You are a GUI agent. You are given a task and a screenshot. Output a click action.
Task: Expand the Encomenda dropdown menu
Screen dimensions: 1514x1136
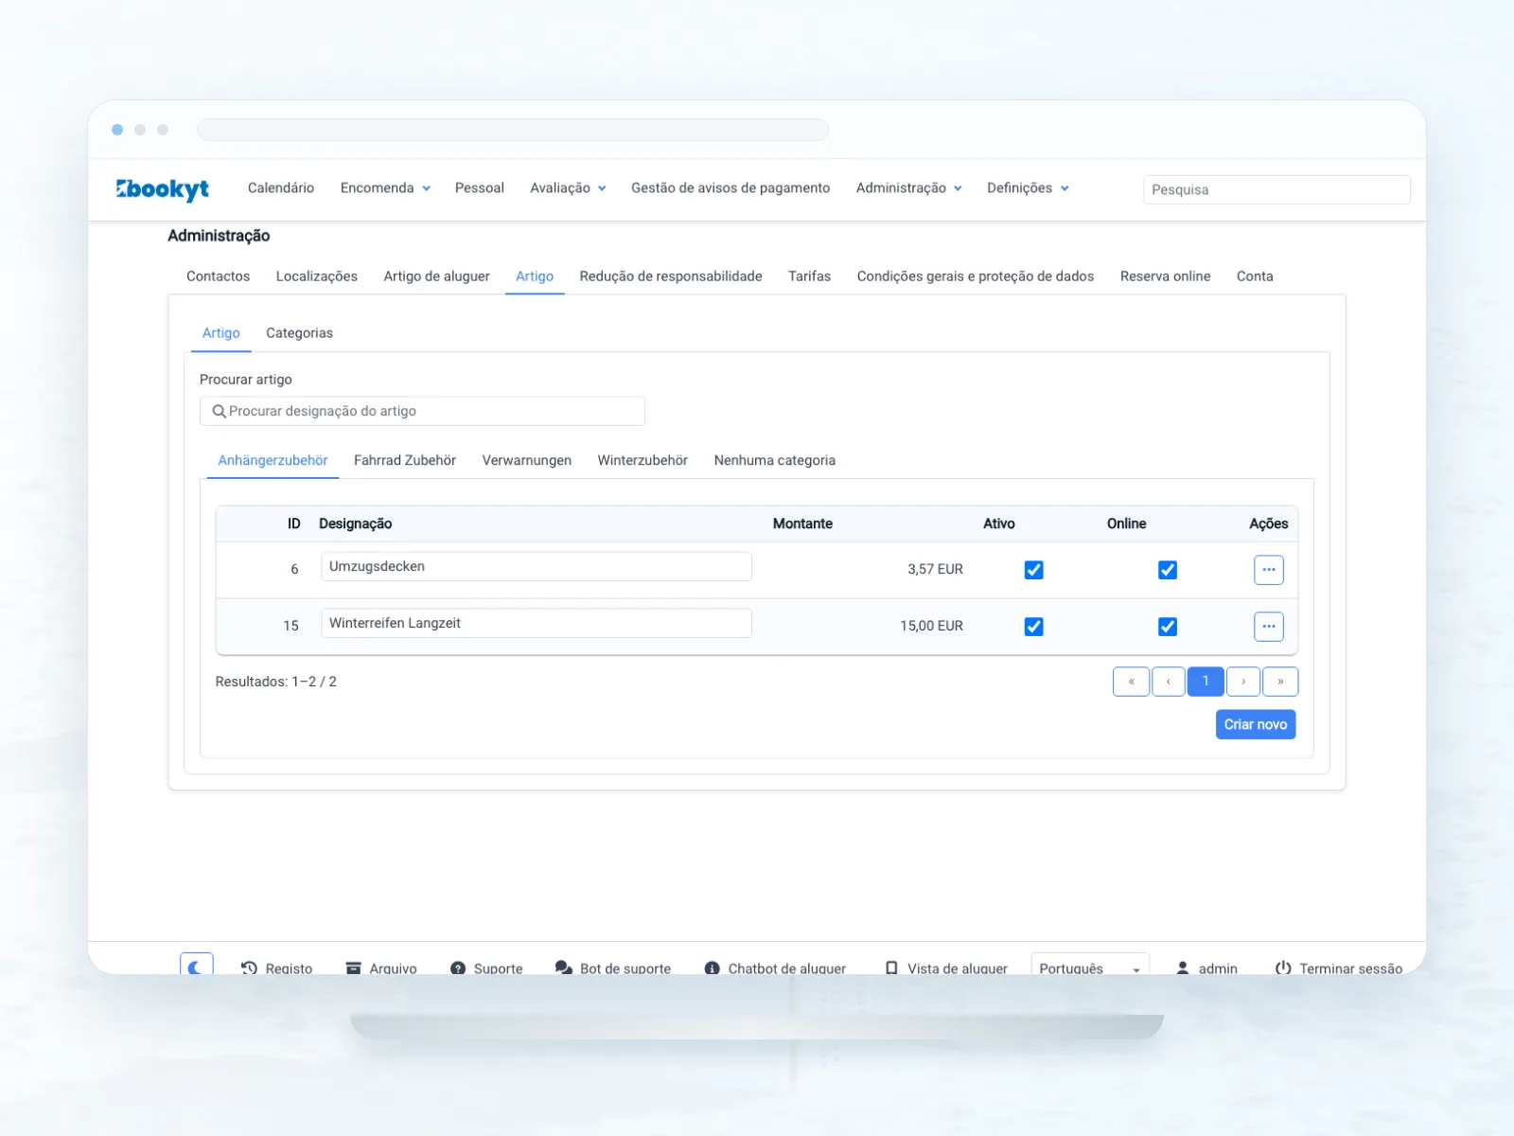(x=385, y=188)
